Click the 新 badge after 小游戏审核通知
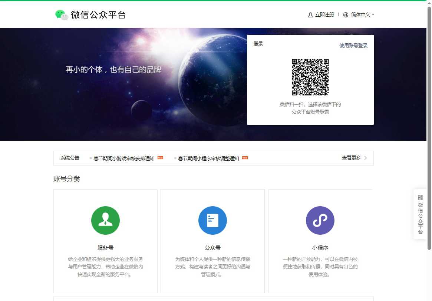This screenshot has width=432, height=301. [x=159, y=158]
